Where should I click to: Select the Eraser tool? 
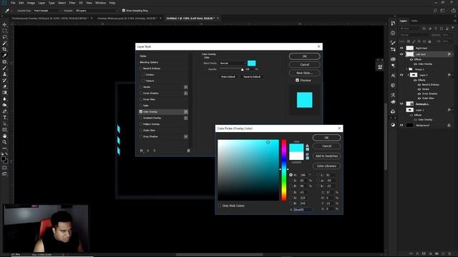click(5, 86)
